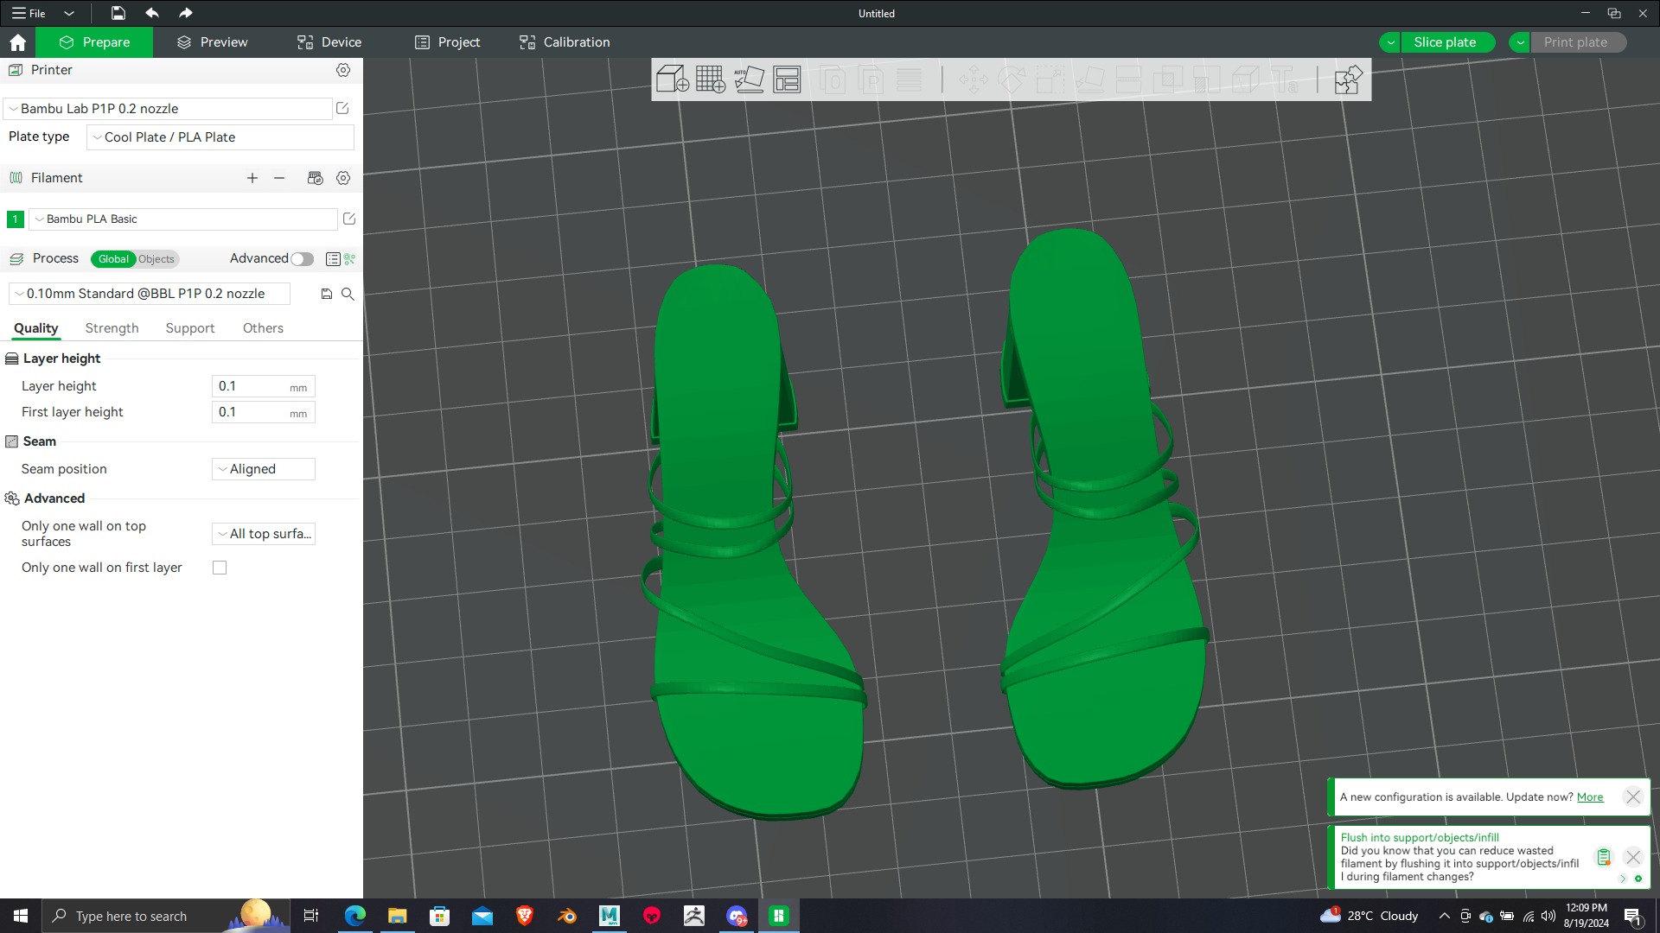Add a new plate
This screenshot has height=933, width=1660.
pos(711,79)
